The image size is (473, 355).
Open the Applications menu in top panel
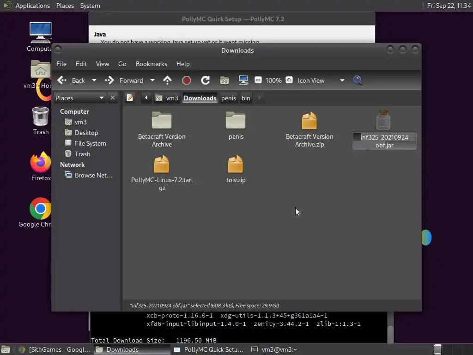[33, 6]
